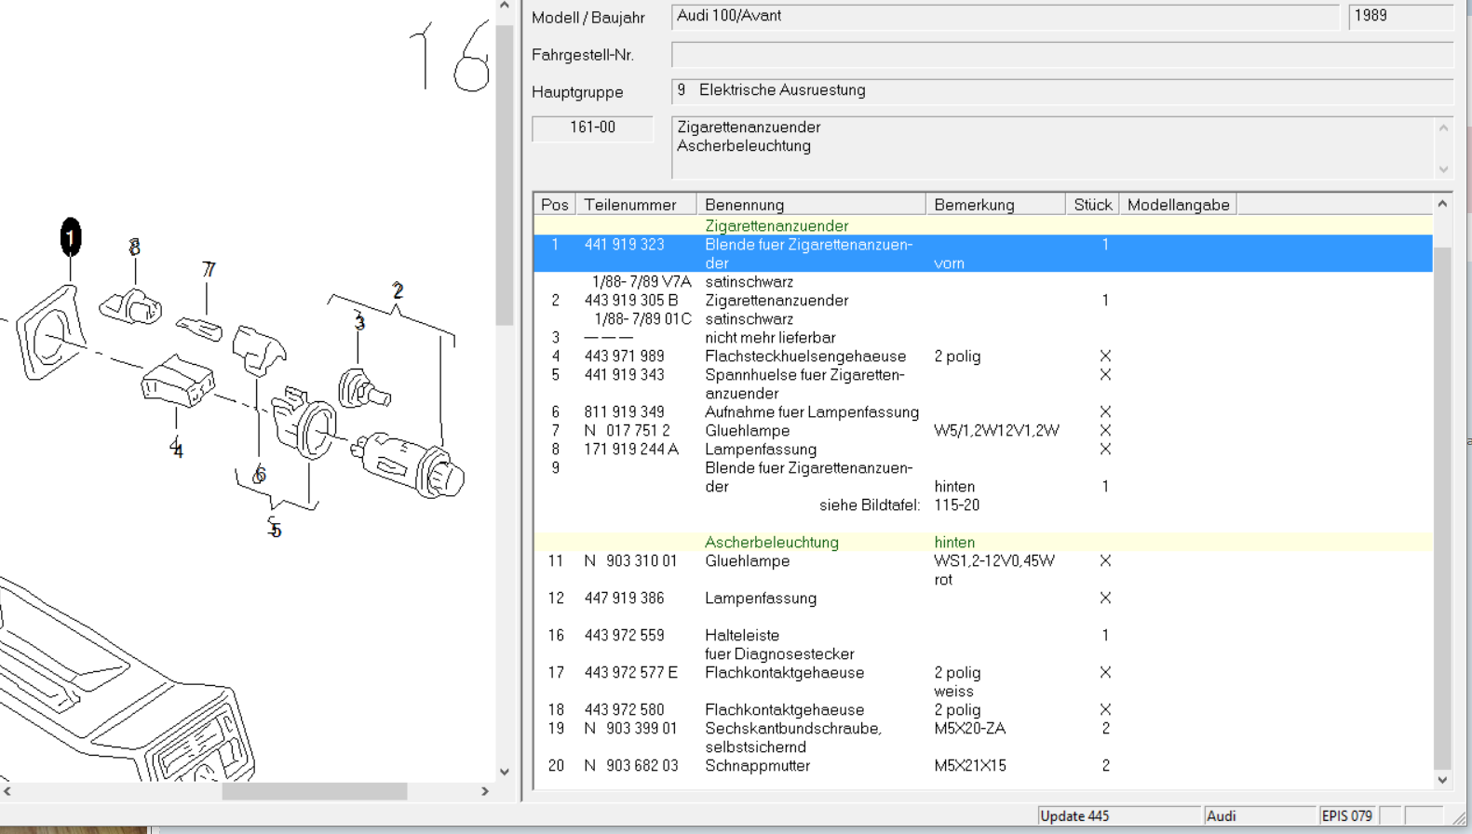This screenshot has width=1472, height=834.
Task: Select callout number 8 on the drawing
Action: 135,248
